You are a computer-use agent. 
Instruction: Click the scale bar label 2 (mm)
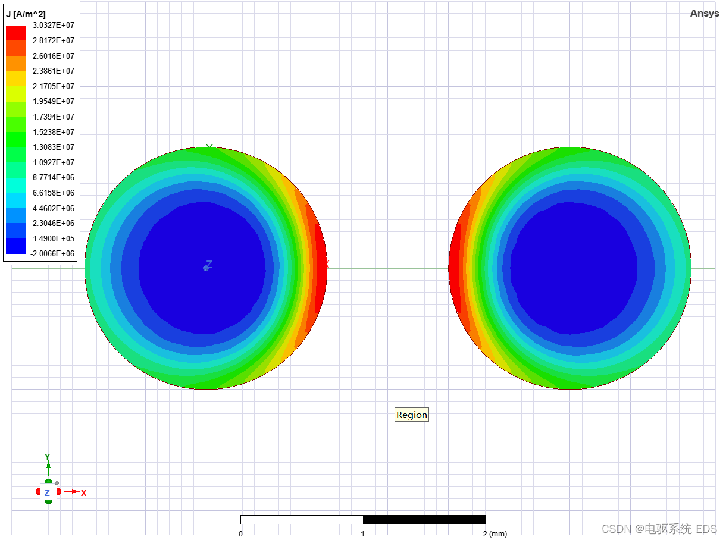point(495,533)
